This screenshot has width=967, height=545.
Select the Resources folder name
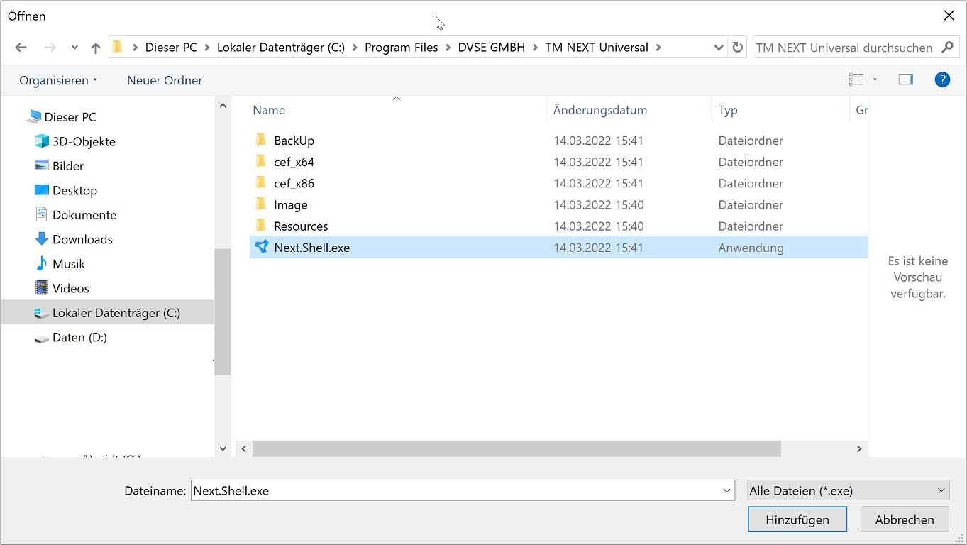pyautogui.click(x=301, y=226)
